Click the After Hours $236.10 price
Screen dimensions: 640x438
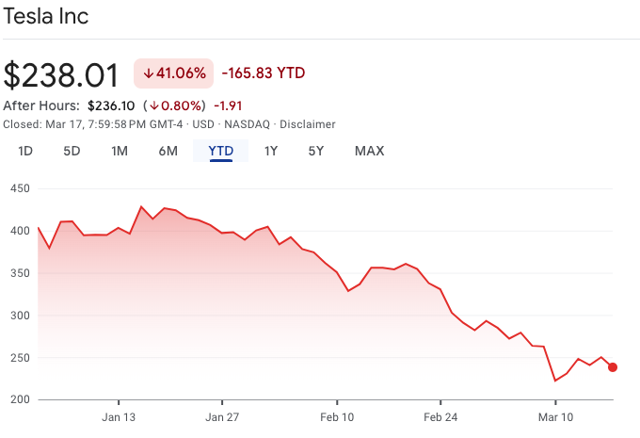111,106
